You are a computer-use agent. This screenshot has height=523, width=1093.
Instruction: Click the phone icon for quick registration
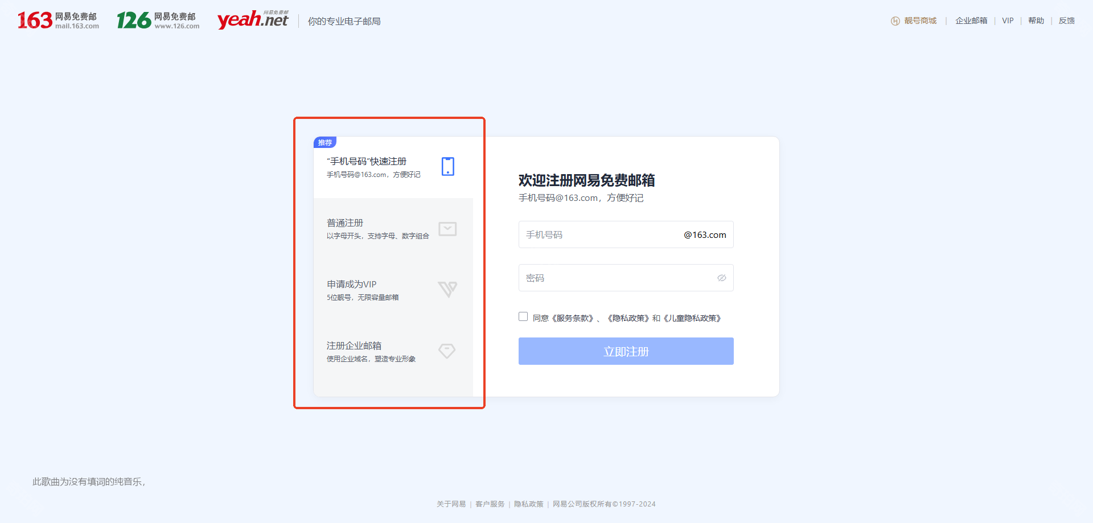pyautogui.click(x=448, y=166)
